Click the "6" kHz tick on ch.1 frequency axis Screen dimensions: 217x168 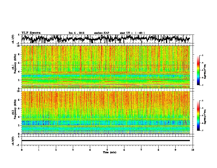[x=19, y=63]
